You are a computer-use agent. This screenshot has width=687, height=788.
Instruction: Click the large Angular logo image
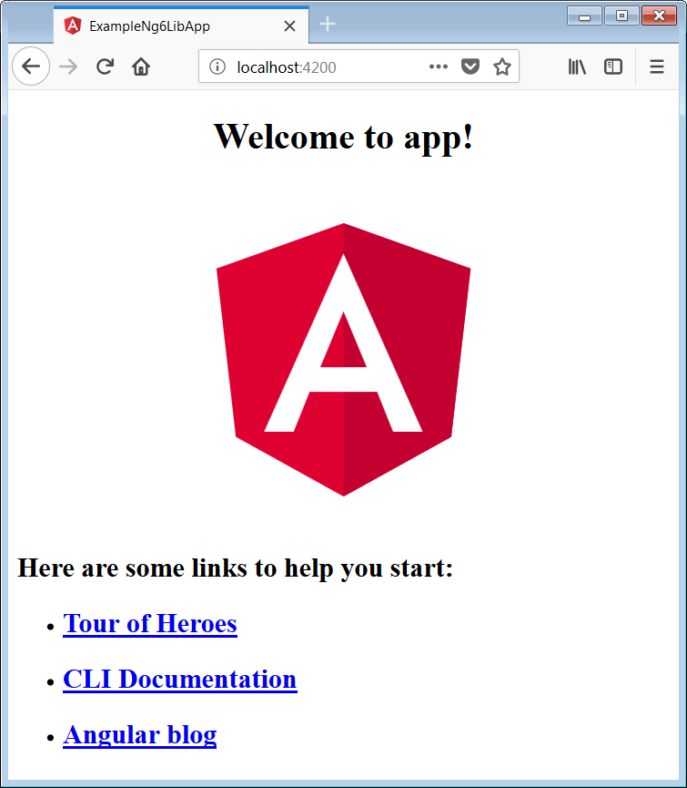click(343, 360)
